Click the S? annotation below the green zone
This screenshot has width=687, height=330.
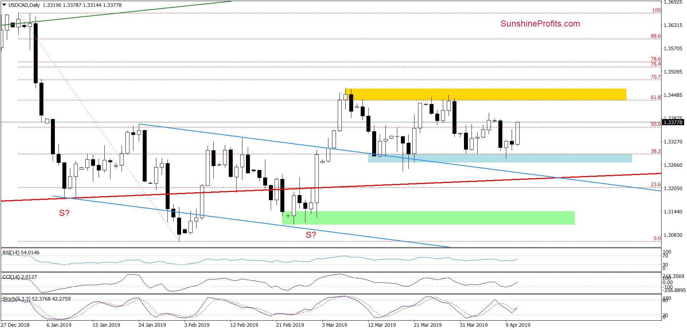click(x=311, y=235)
